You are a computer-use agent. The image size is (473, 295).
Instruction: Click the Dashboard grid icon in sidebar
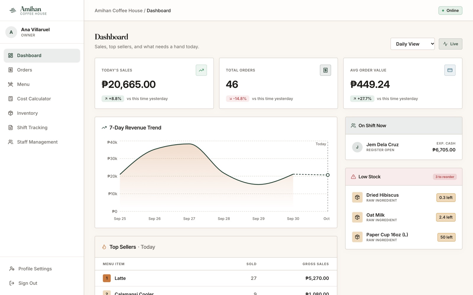click(11, 55)
